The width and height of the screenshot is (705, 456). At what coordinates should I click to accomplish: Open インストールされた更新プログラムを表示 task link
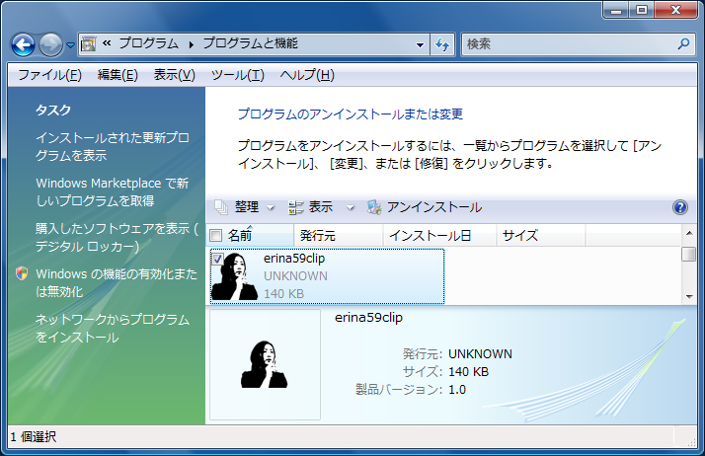(113, 146)
